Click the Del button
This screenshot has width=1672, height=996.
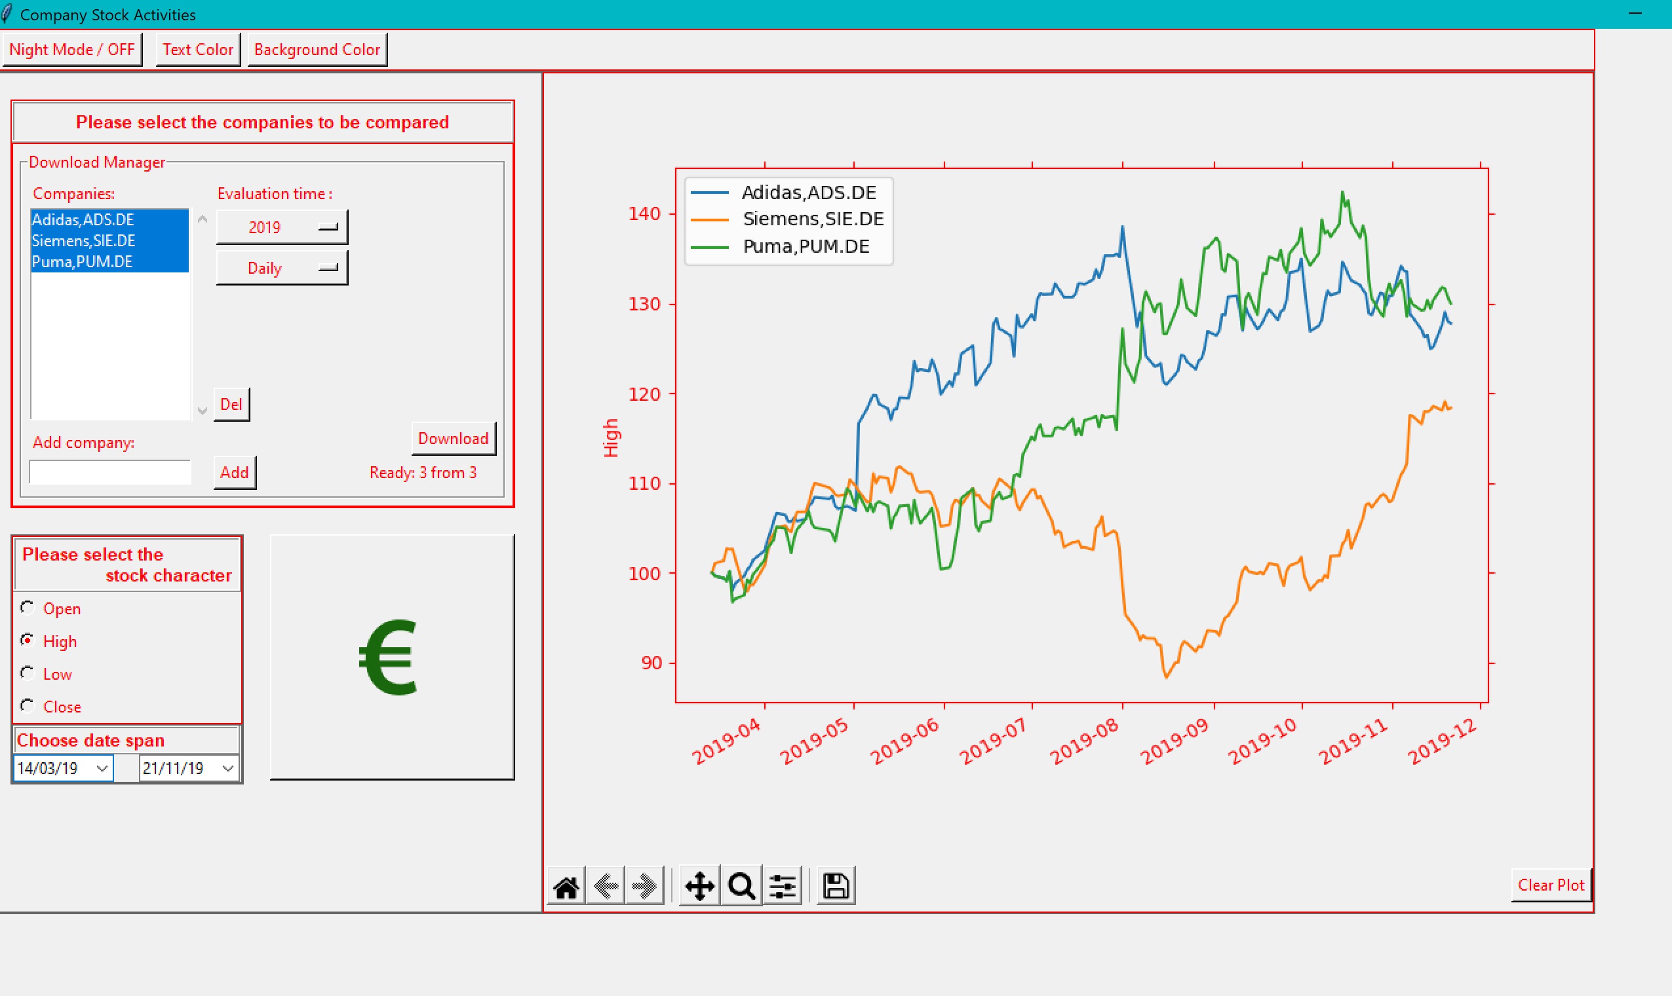click(x=232, y=405)
